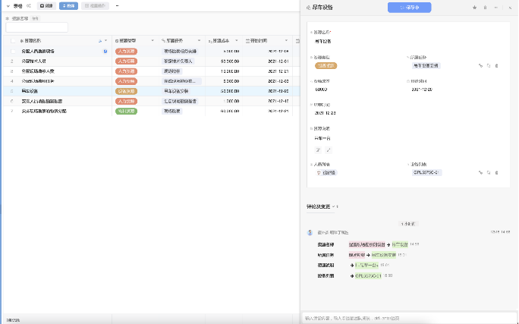Click the greyed-out batch operation button

pyautogui.click(x=95, y=6)
